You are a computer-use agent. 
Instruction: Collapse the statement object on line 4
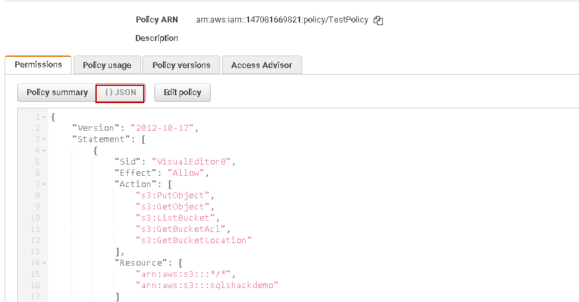pyautogui.click(x=44, y=151)
